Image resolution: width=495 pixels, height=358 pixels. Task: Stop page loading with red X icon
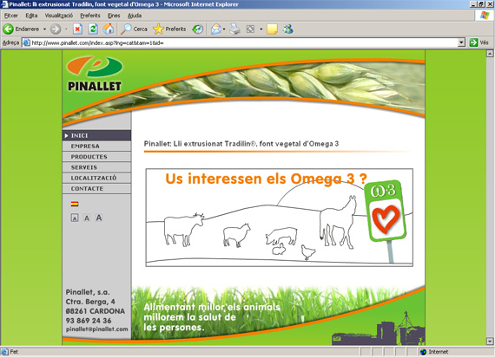click(77, 29)
